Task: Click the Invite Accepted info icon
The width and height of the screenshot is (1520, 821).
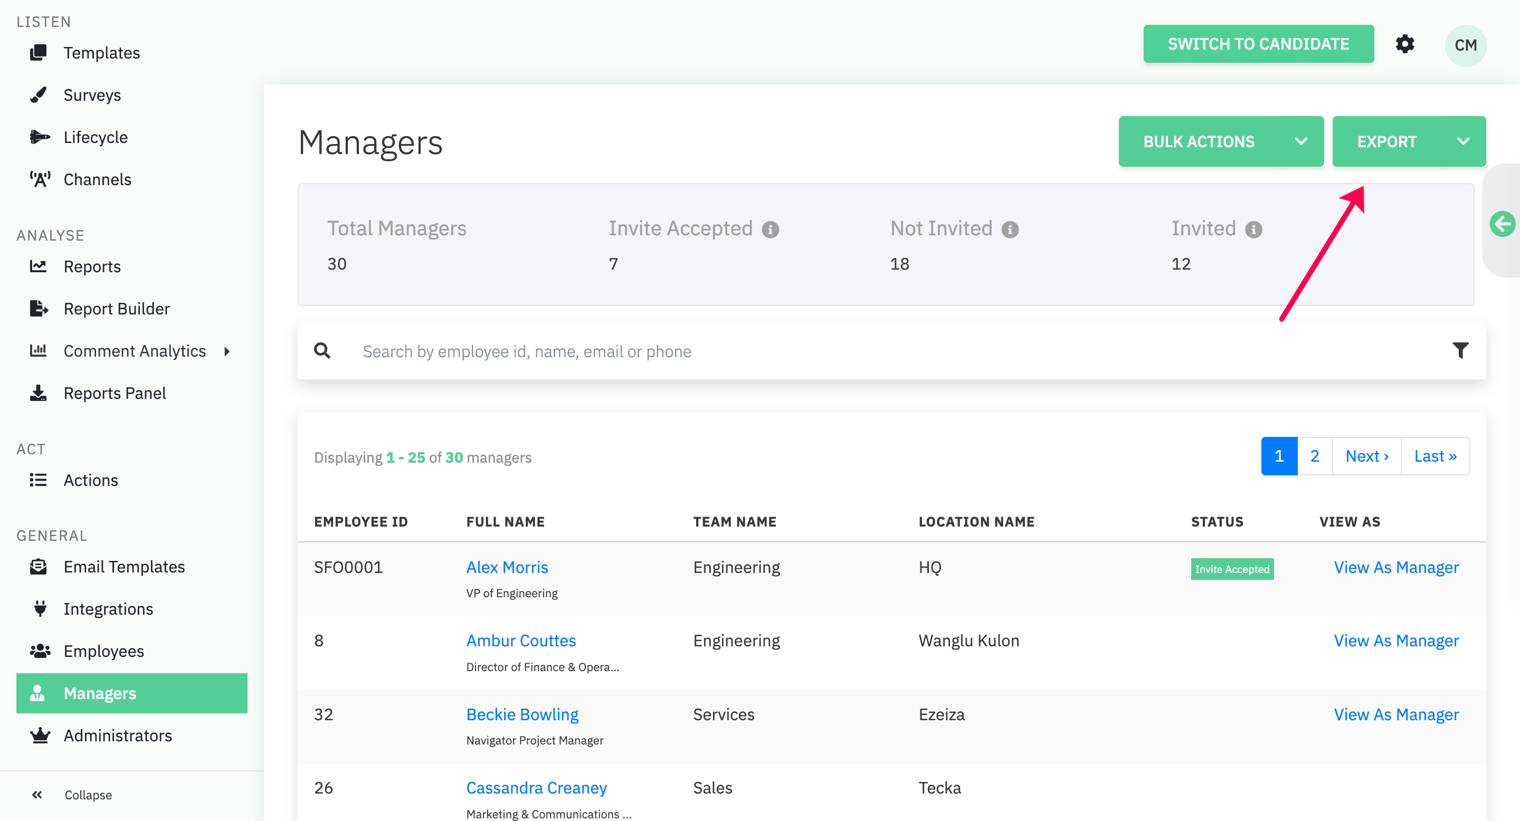Action: pyautogui.click(x=770, y=230)
